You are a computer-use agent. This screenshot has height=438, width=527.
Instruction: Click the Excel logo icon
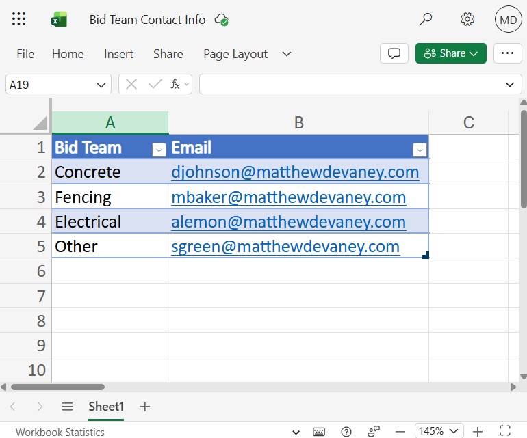60,20
